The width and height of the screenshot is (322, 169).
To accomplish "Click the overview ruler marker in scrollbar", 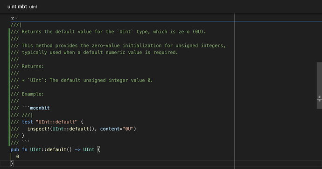I will click(x=319, y=98).
